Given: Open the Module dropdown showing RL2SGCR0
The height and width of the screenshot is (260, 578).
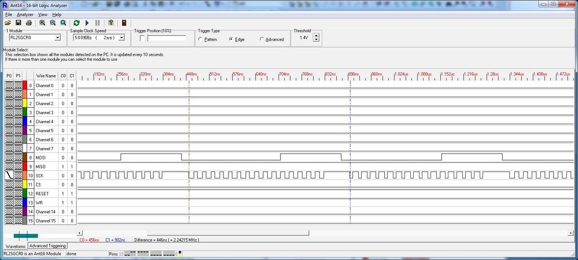Looking at the screenshot, I should coord(57,38).
